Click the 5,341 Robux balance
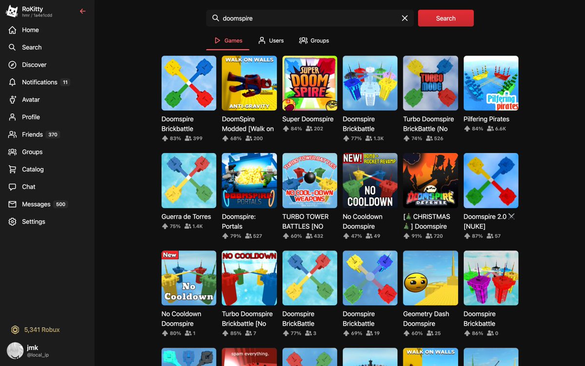Screen dimensions: 585x366 [x=42, y=330]
